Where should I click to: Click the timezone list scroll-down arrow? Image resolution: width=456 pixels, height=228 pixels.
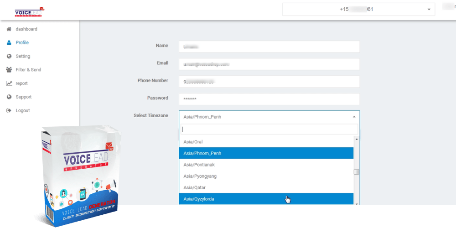[x=357, y=204]
